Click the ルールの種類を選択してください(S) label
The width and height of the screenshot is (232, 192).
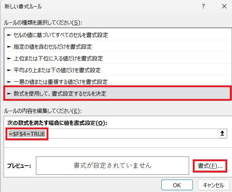tap(43, 23)
